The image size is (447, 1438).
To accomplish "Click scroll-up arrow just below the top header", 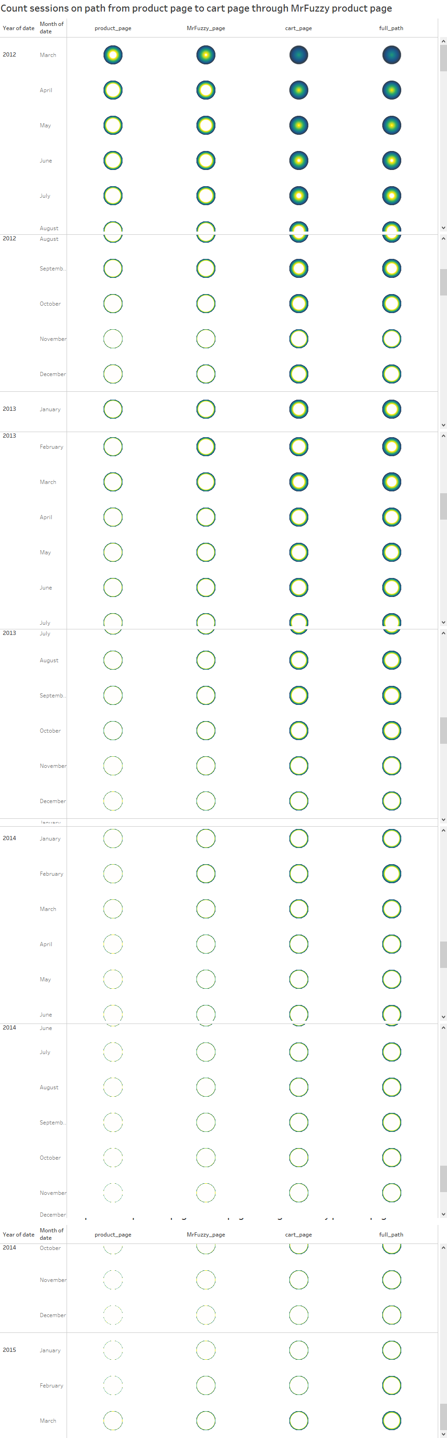I will click(444, 41).
